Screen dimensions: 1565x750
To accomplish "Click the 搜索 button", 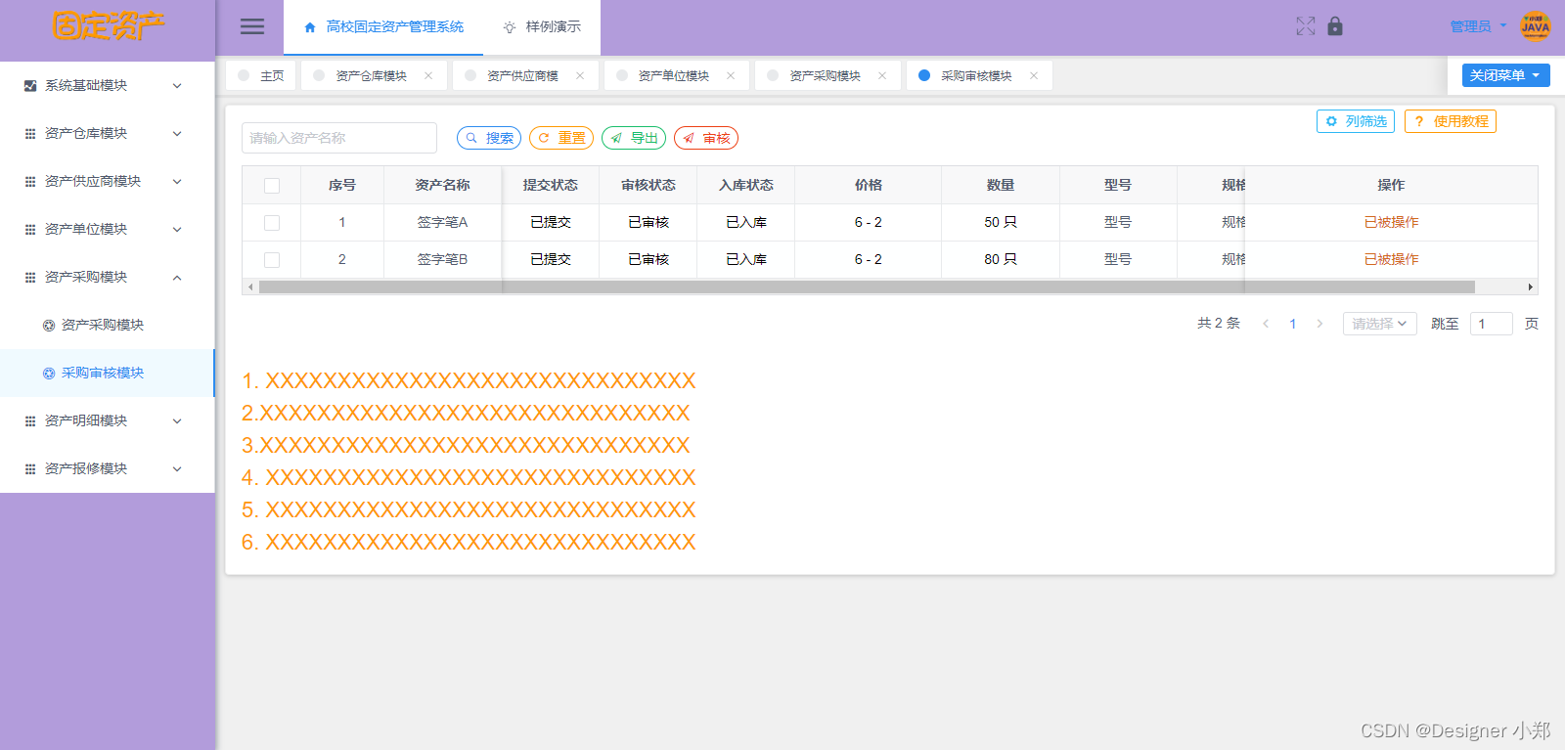I will click(489, 138).
